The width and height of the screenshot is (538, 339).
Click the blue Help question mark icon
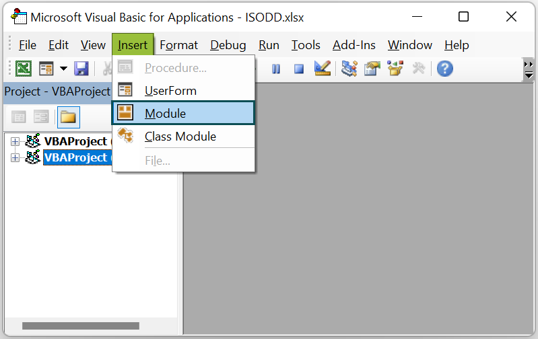(444, 69)
